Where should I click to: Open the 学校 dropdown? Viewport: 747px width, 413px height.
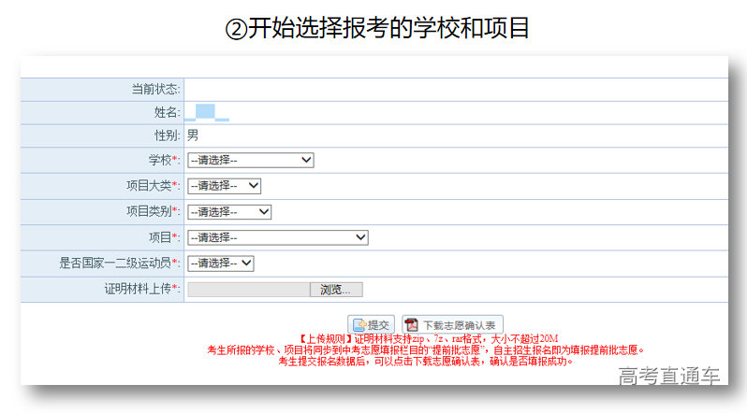click(x=251, y=161)
